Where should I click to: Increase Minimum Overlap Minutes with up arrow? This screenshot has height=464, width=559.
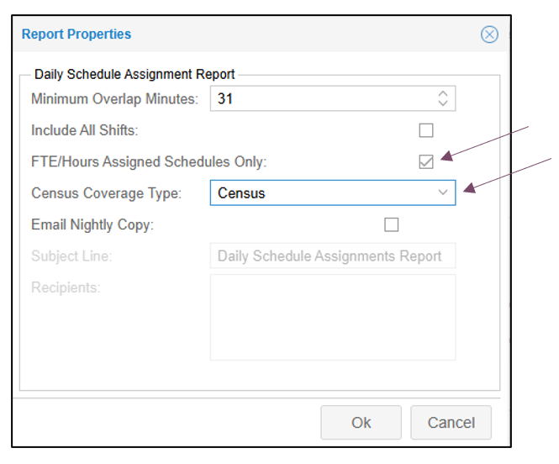coord(443,94)
